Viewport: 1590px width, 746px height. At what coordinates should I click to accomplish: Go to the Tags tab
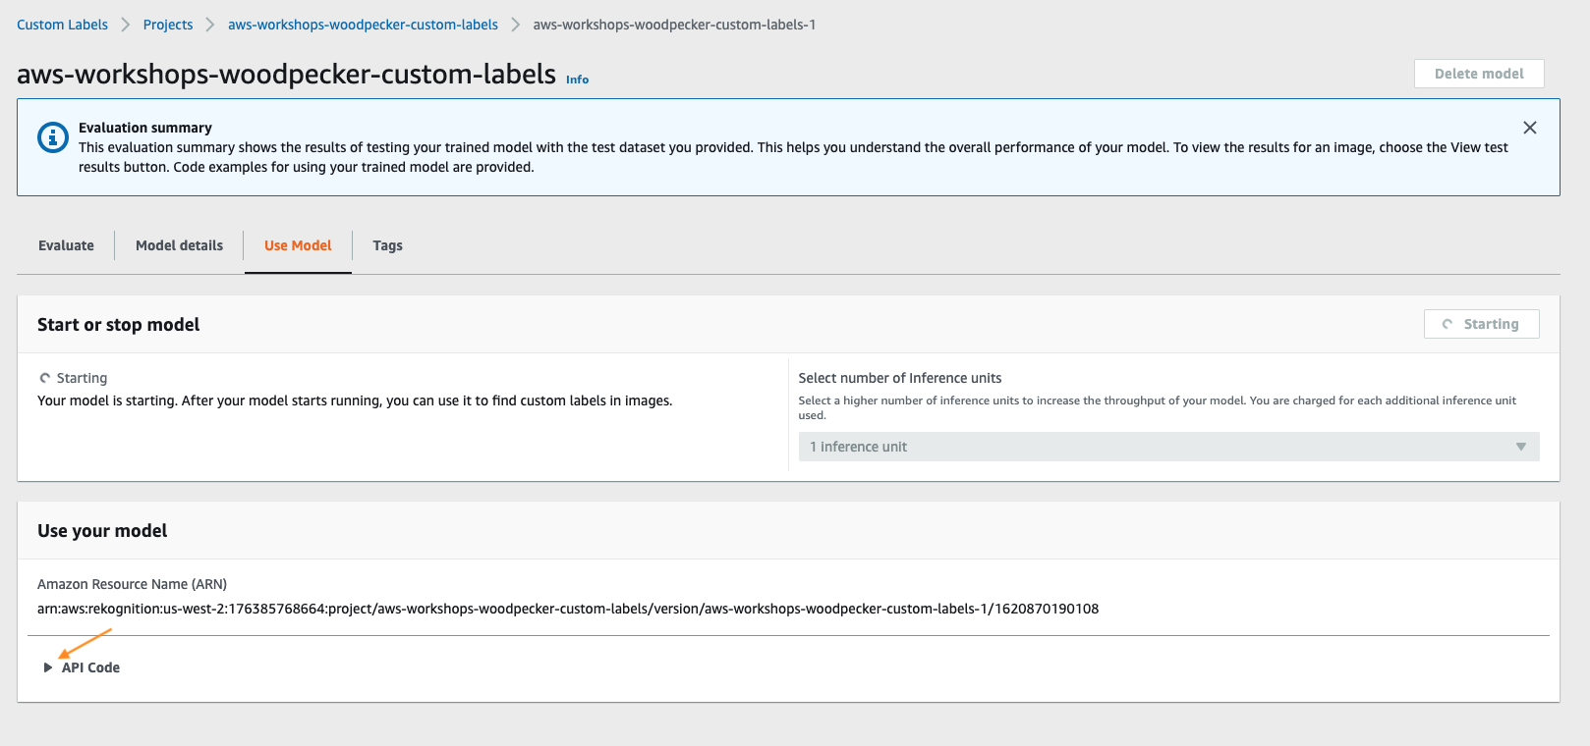click(x=387, y=245)
